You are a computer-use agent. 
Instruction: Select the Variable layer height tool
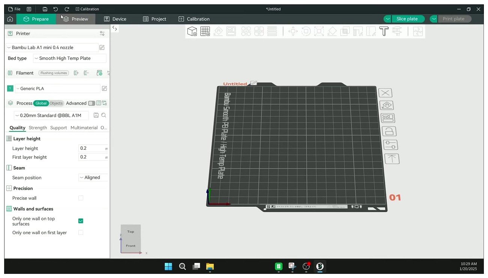[272, 31]
